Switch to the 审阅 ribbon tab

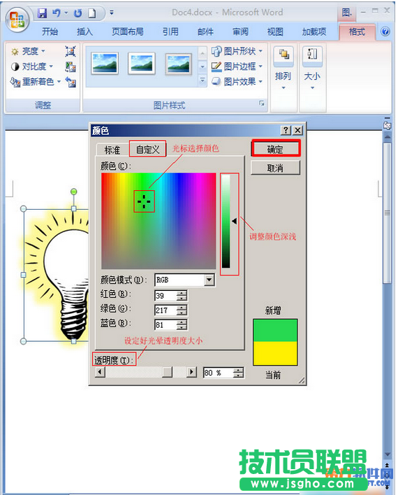[x=240, y=31]
